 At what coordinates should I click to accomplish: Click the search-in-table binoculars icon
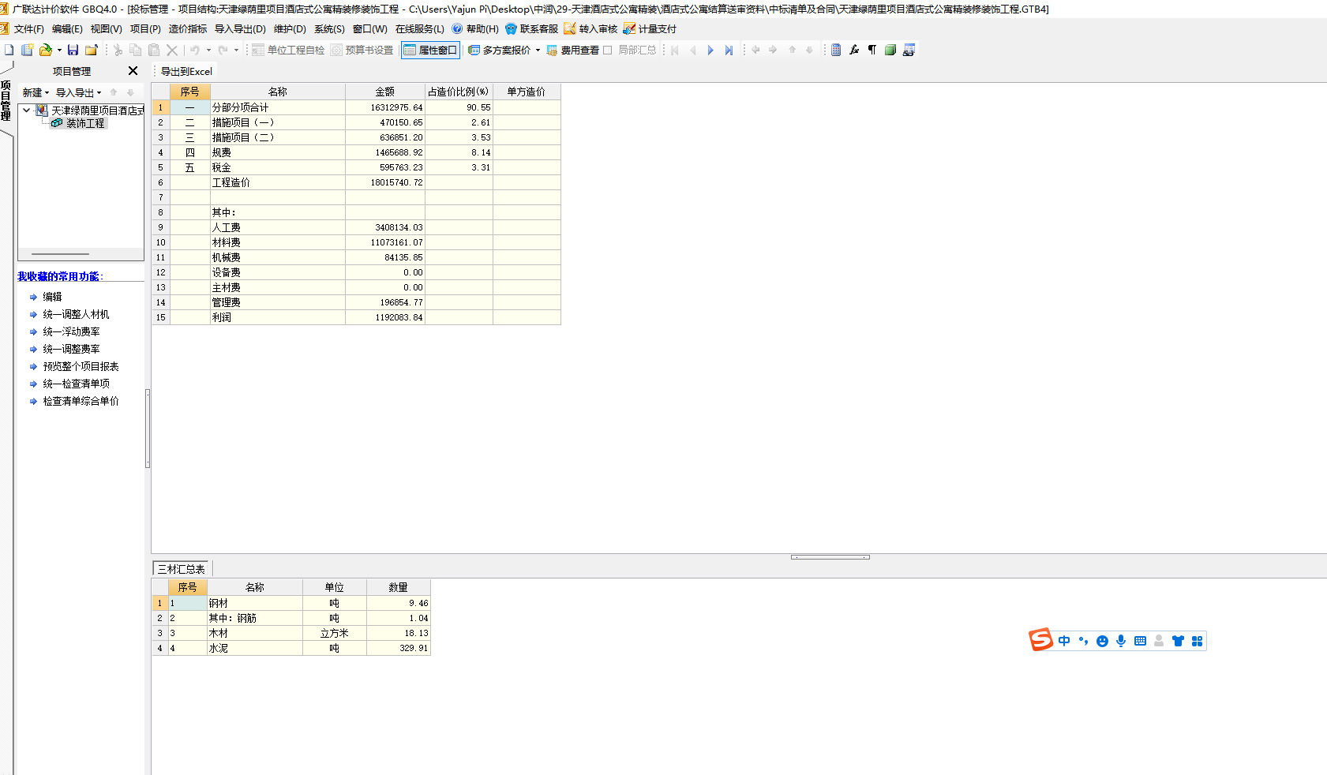(909, 50)
